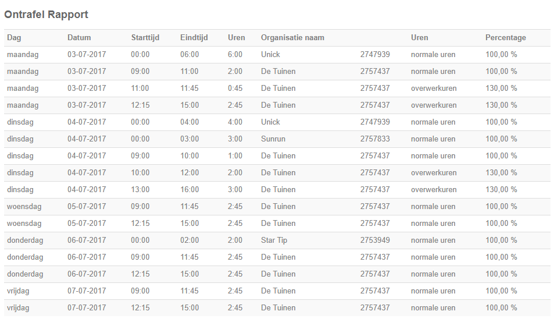Click the Starttijd column header
Screen dimensions: 554x322
click(145, 37)
